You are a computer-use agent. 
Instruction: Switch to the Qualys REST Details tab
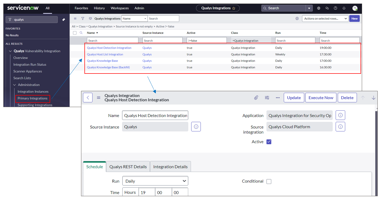128,166
